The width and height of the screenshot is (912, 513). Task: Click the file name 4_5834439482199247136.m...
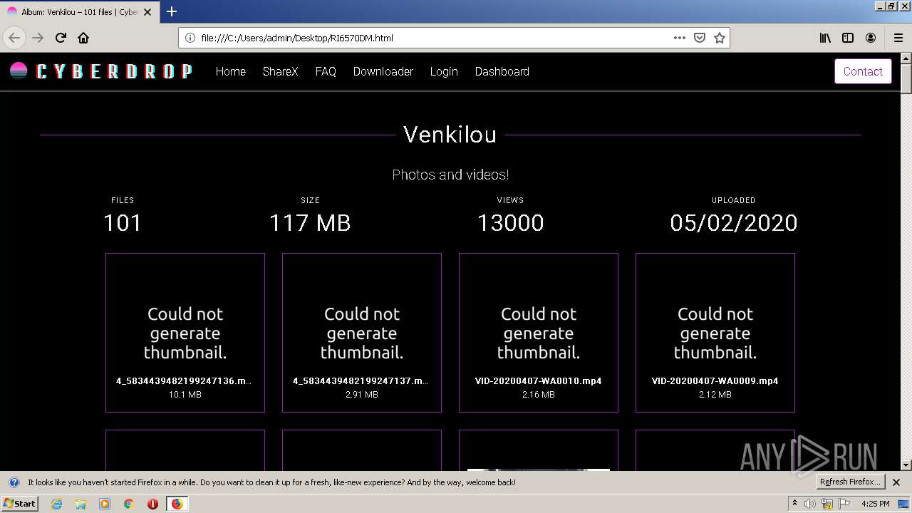coord(184,381)
